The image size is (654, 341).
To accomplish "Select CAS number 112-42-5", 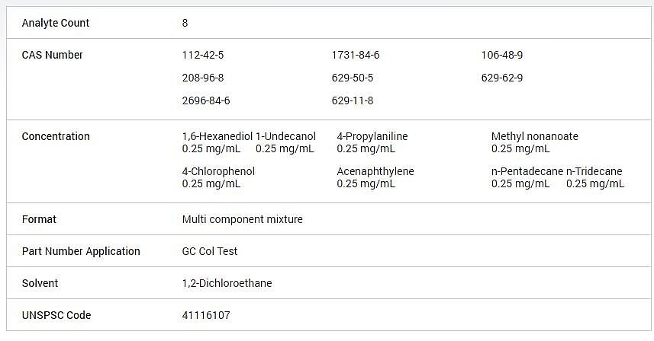I will [x=203, y=55].
